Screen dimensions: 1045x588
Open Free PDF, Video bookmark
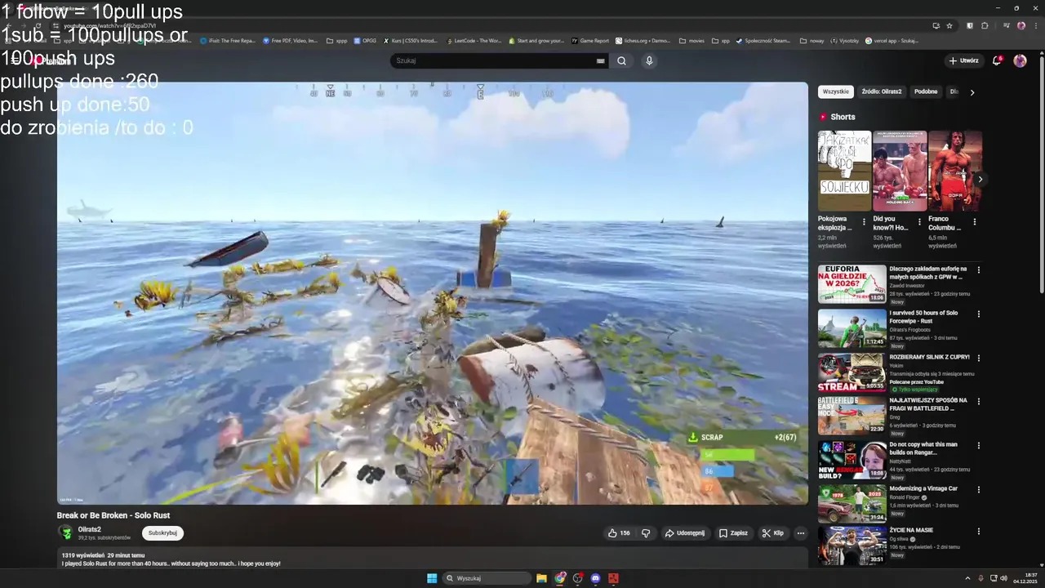pos(290,40)
